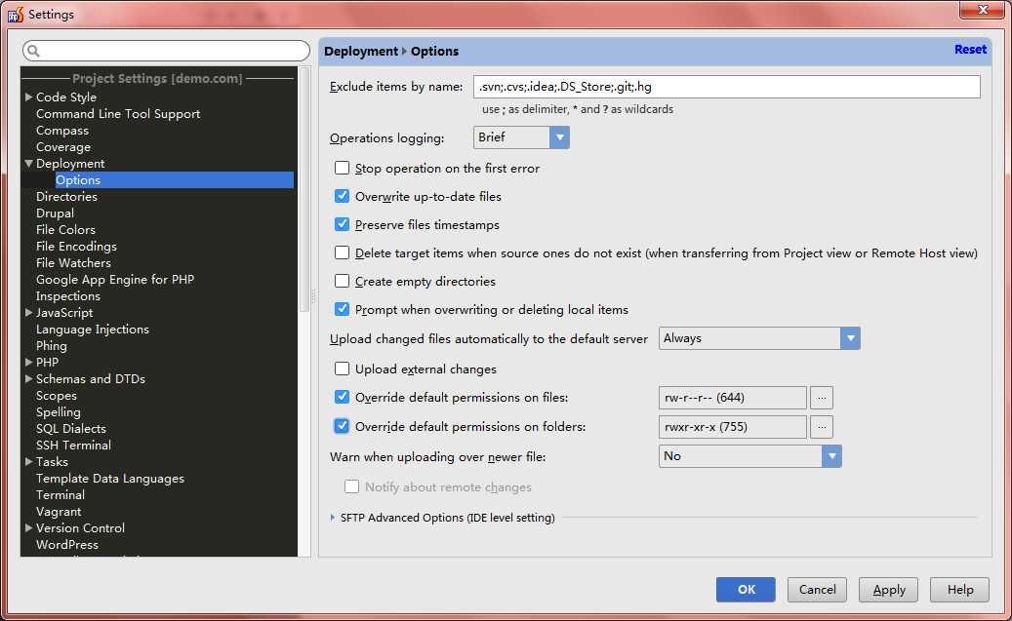Enable Stop operation on the first error
This screenshot has width=1012, height=621.
pyautogui.click(x=343, y=169)
